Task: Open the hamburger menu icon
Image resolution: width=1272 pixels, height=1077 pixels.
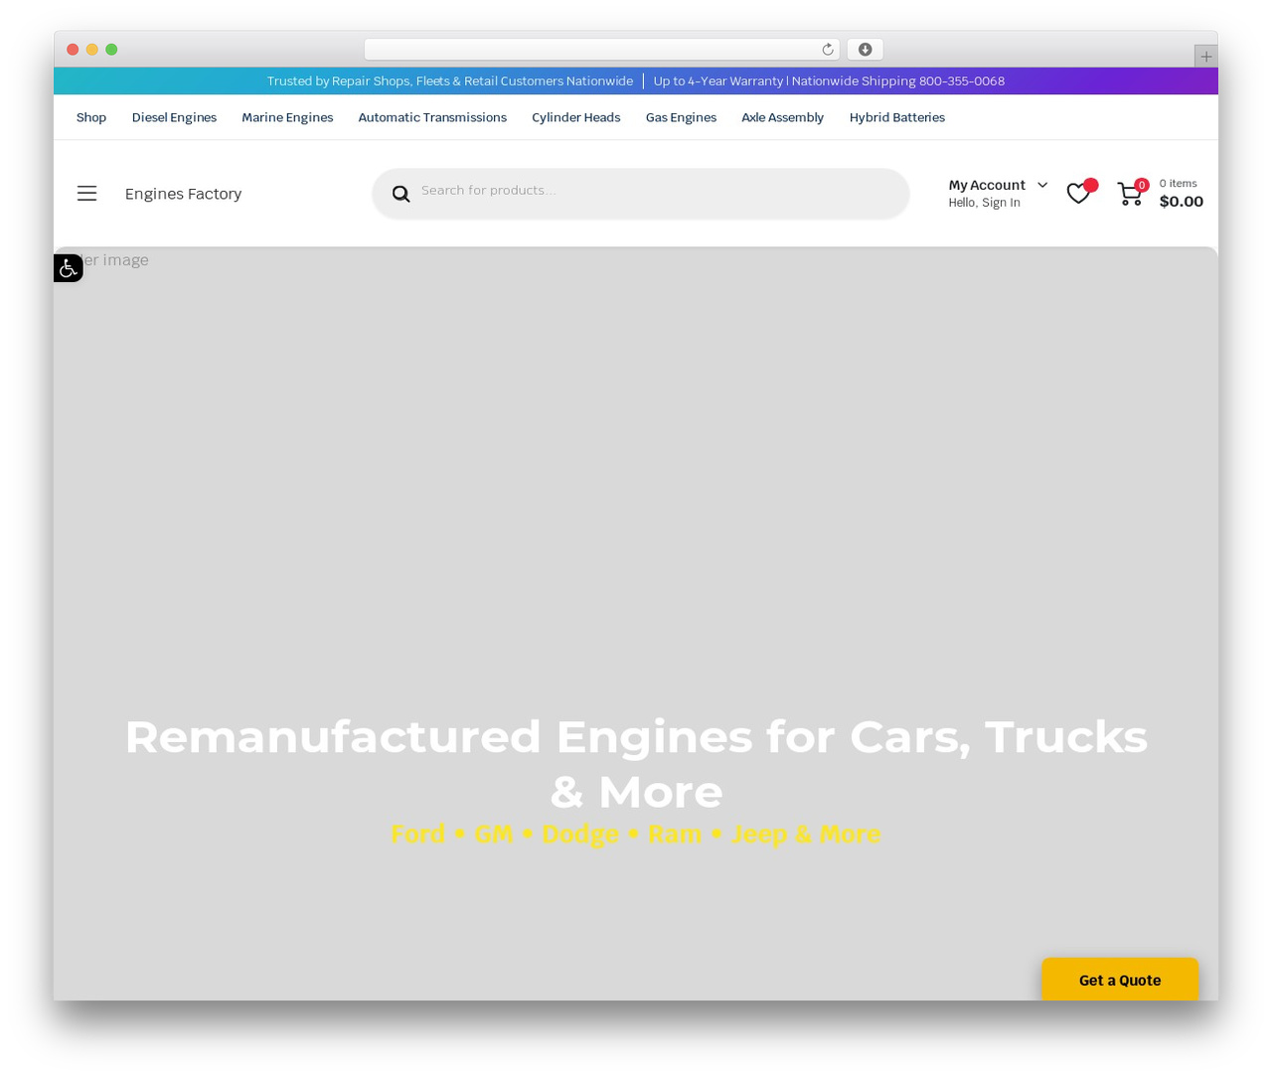Action: 87,194
